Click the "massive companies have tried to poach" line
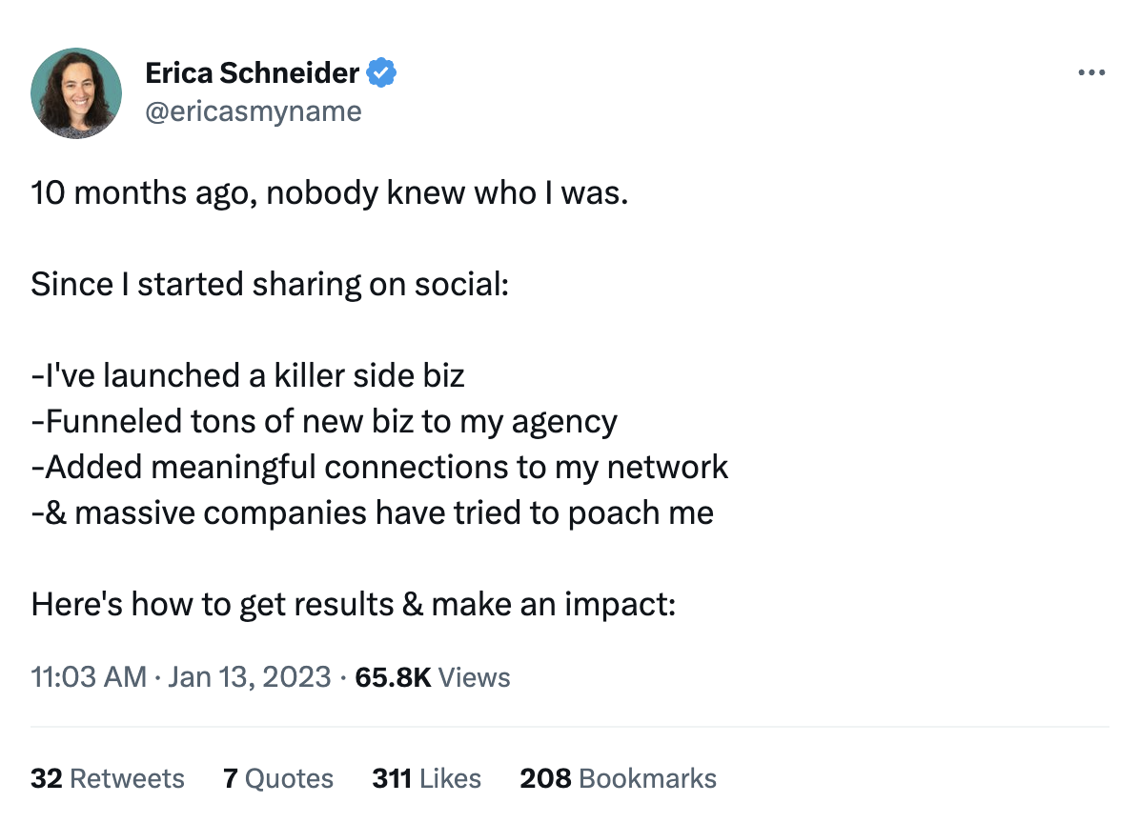This screenshot has width=1140, height=823. pos(372,512)
